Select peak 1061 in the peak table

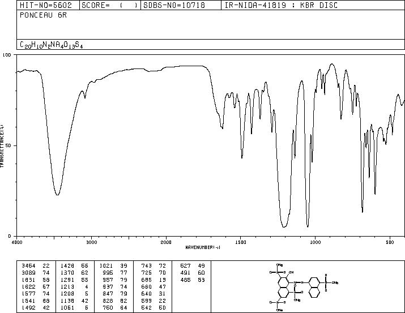click(67, 308)
